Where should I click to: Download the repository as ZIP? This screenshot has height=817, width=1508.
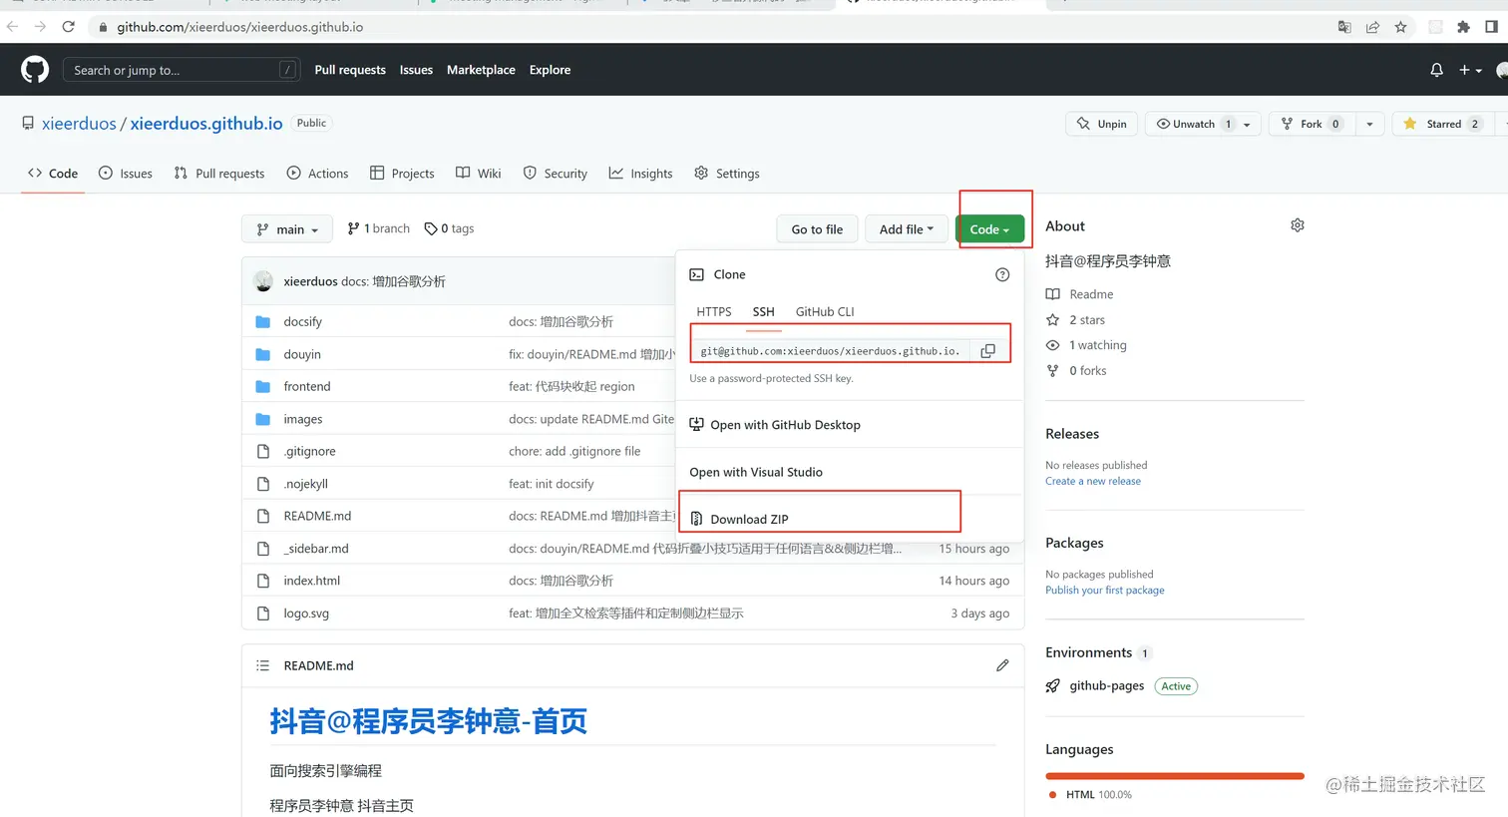point(739,520)
